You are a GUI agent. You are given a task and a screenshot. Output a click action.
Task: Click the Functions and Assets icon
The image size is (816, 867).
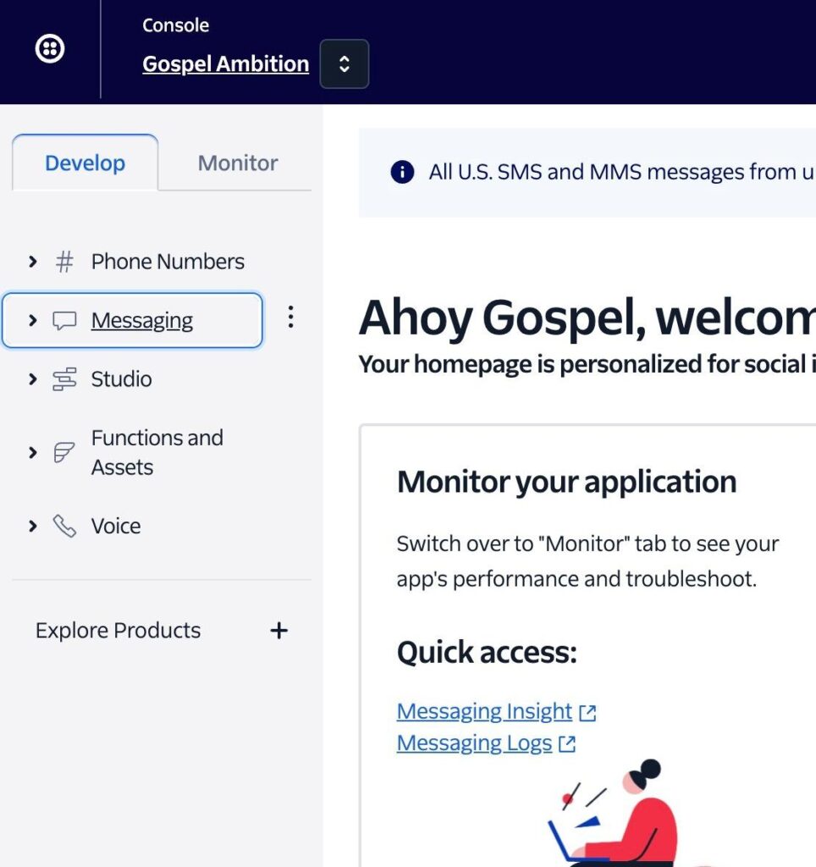[x=64, y=453]
